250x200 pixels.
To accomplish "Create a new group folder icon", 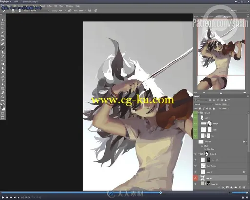I will point(236,187).
